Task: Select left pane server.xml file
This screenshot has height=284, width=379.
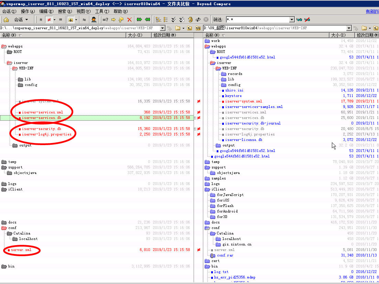Action: click(21, 250)
